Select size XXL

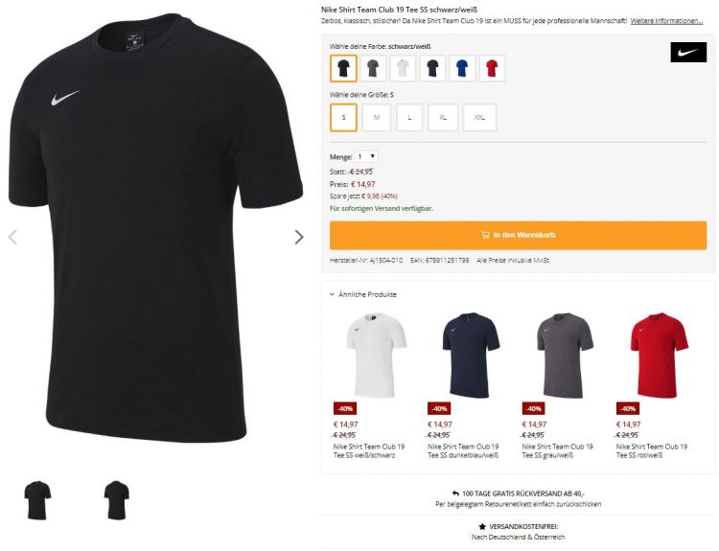(479, 118)
